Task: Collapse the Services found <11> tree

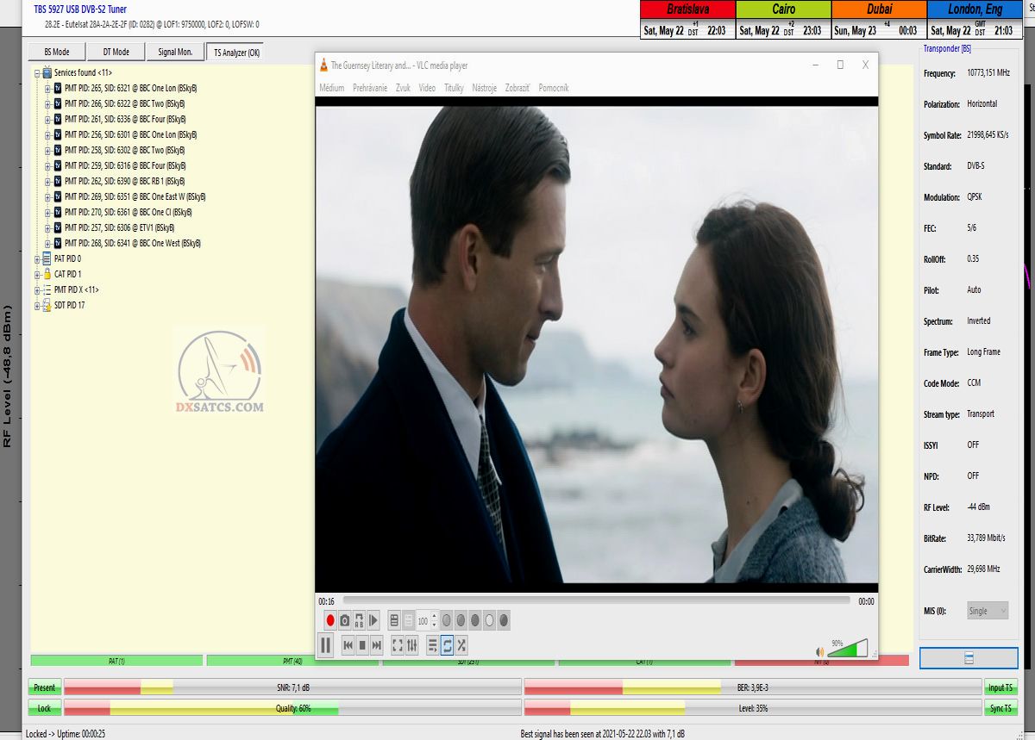Action: (x=37, y=73)
